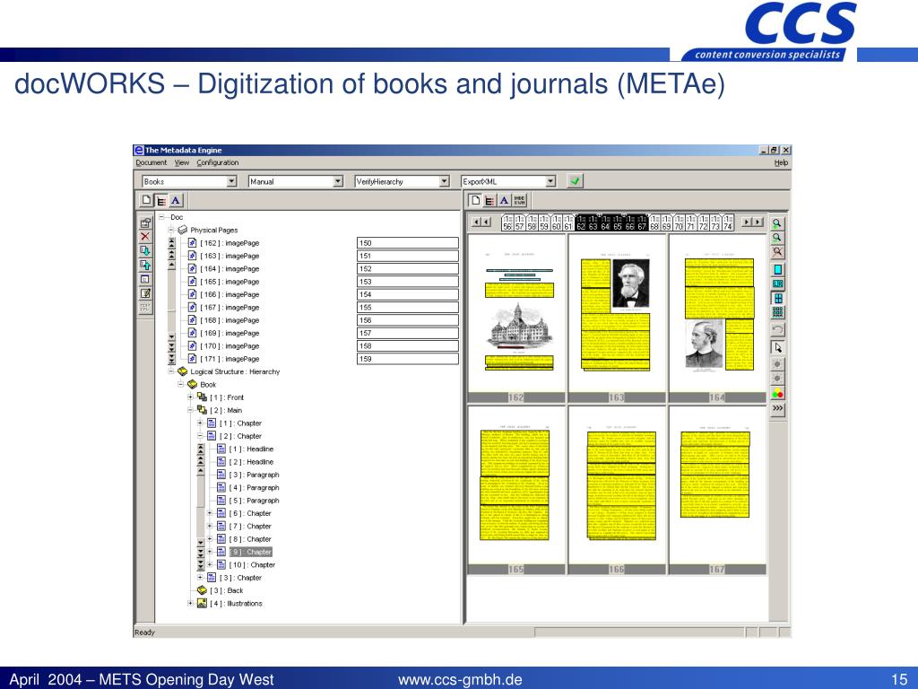Click the page number field containing 155

click(408, 307)
